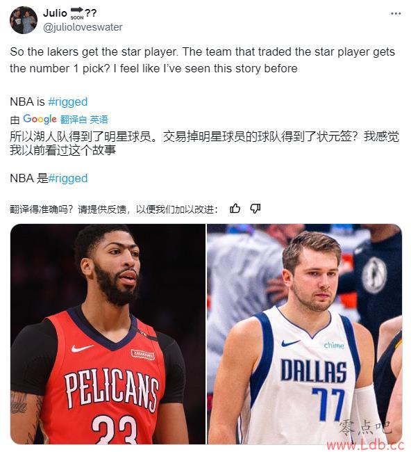Click the 'NBA is' line of the tweet

(49, 102)
